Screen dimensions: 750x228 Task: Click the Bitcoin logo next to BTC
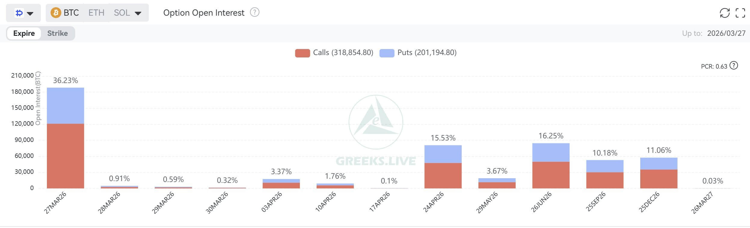(55, 13)
